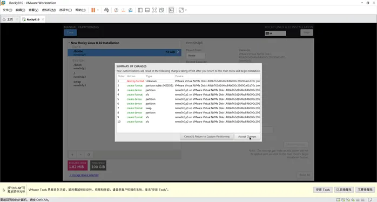The width and height of the screenshot is (377, 202).
Task: Click the Device column header
Action: tap(217, 76)
